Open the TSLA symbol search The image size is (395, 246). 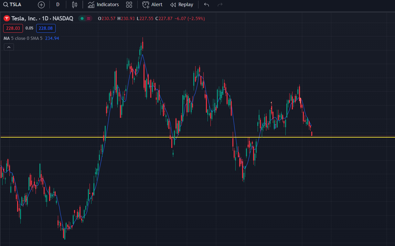click(12, 5)
